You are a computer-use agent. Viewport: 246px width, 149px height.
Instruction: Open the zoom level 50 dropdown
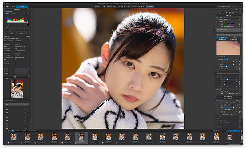117,6
